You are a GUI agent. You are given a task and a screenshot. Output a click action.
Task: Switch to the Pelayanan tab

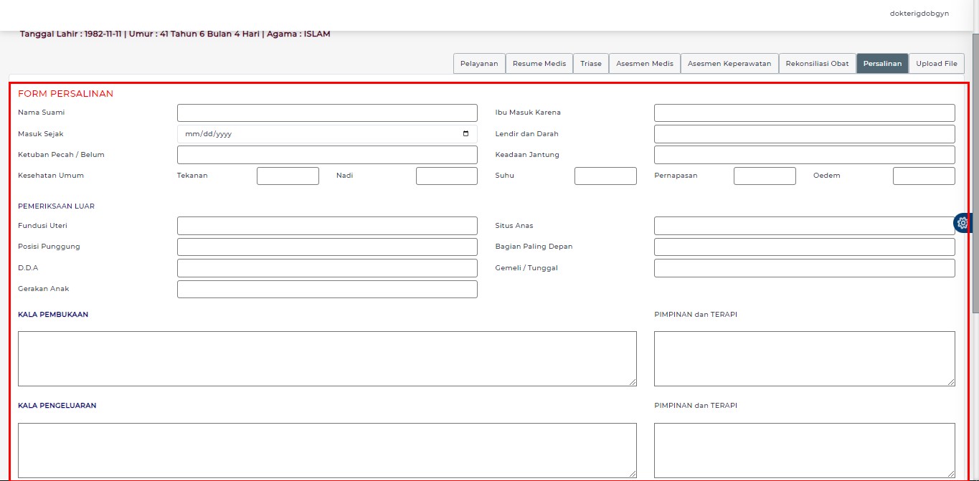[479, 64]
